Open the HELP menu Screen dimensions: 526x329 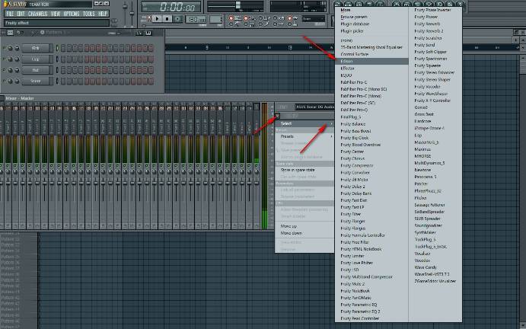pos(102,14)
